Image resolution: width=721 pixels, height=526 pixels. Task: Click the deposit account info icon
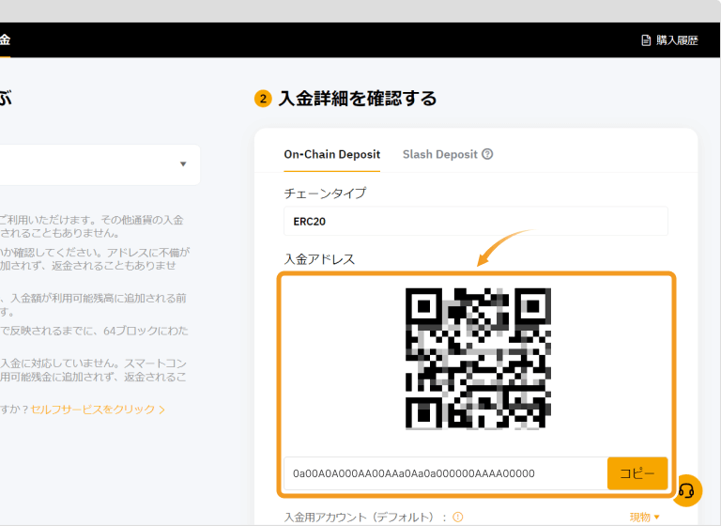[x=458, y=517]
